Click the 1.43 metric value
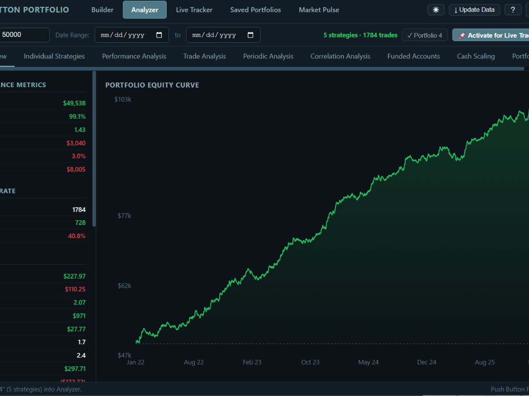Viewport: 529px width, 396px height. pyautogui.click(x=80, y=130)
